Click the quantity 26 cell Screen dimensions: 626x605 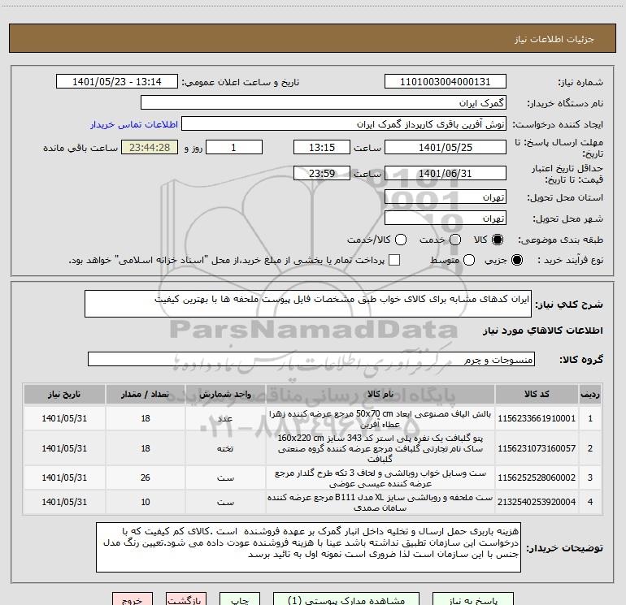point(146,478)
